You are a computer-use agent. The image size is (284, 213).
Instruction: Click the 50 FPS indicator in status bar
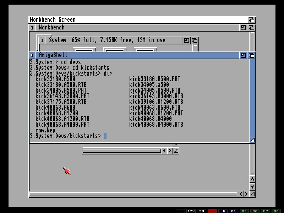[202, 211]
